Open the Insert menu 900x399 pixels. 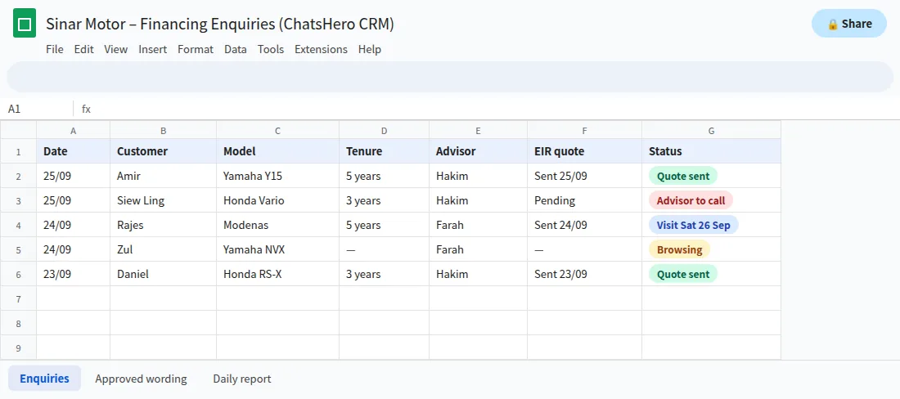153,49
